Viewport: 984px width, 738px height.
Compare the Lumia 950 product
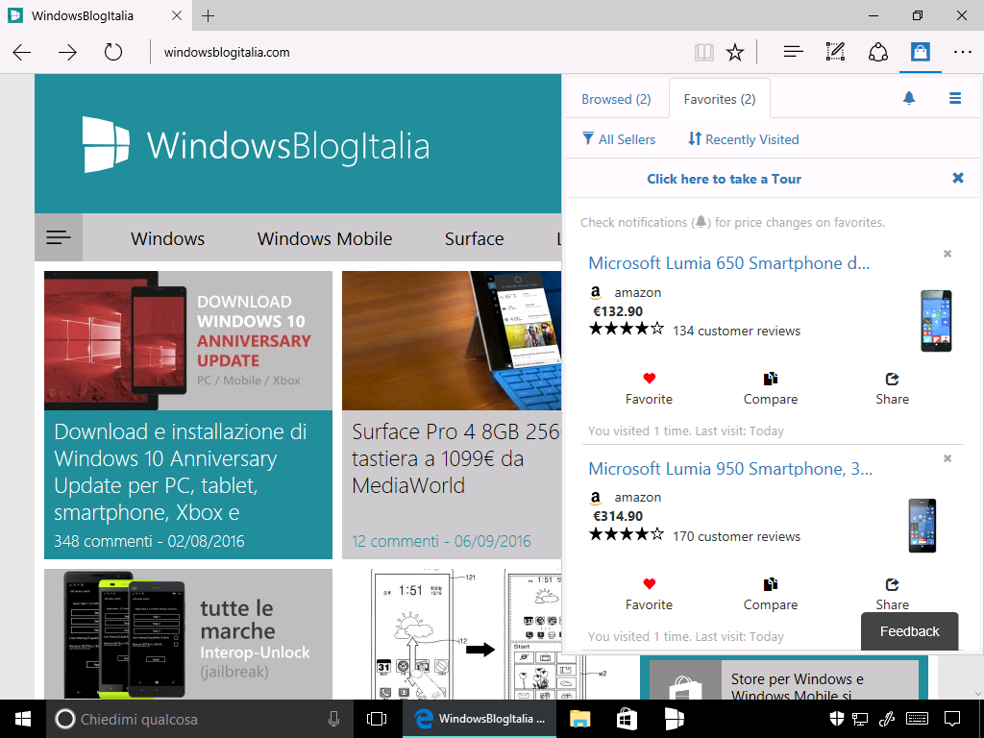click(771, 594)
